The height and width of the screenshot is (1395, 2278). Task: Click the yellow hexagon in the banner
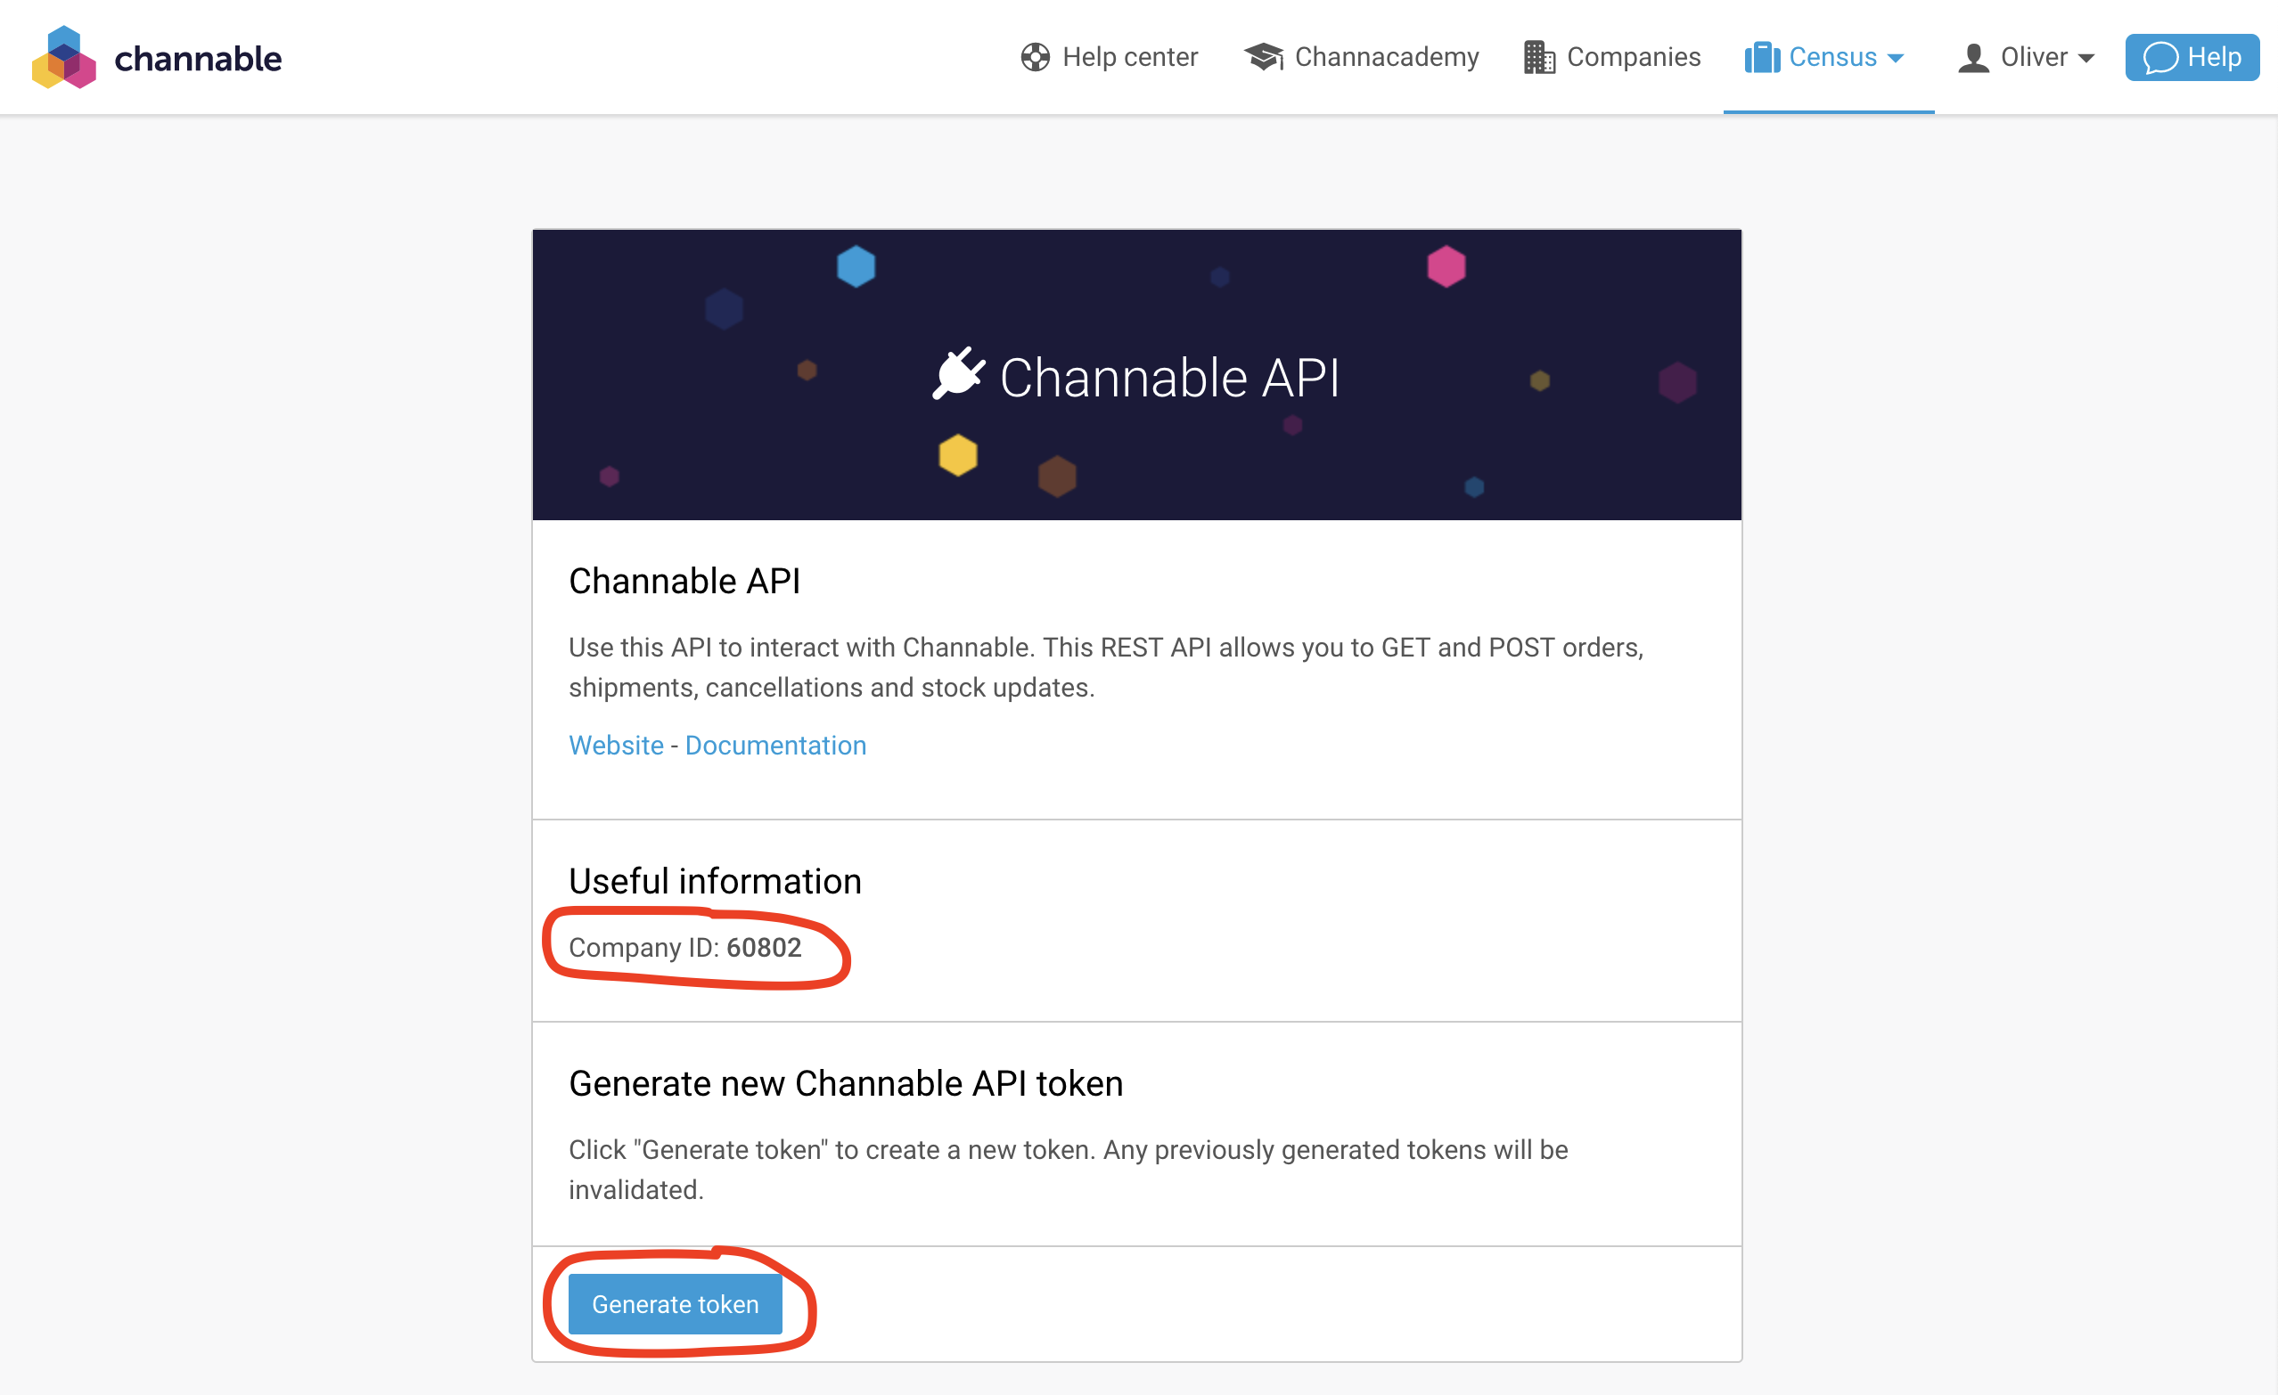(958, 454)
